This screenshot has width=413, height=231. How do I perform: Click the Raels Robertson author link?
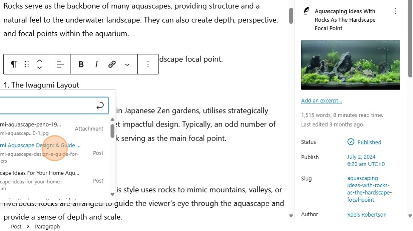(x=367, y=214)
